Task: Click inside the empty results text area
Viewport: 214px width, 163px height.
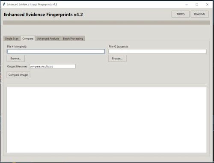Action: point(107,120)
